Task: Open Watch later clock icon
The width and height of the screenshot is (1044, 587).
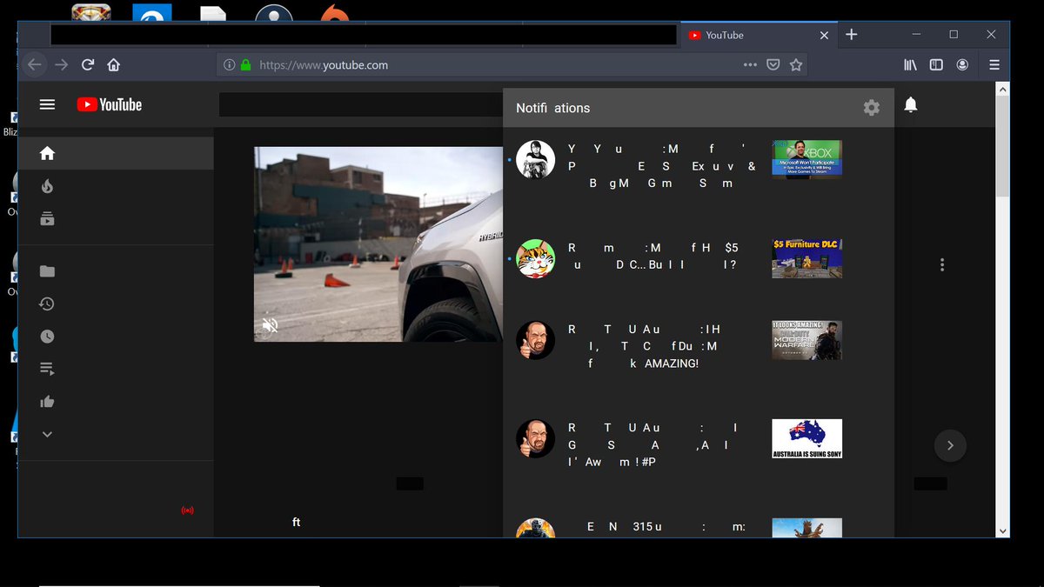Action: [x=47, y=337]
